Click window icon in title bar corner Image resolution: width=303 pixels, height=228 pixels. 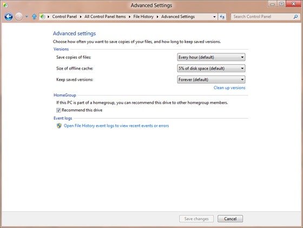[5, 5]
